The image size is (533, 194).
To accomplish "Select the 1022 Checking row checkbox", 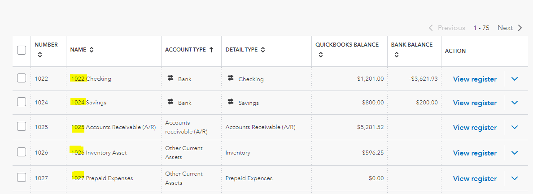I will [x=22, y=78].
